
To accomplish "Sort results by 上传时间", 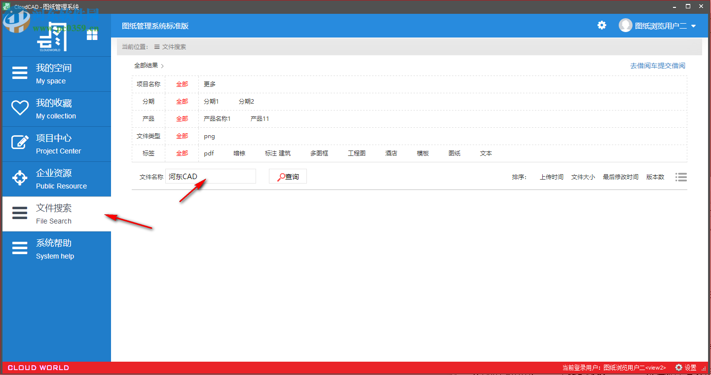I will point(551,176).
